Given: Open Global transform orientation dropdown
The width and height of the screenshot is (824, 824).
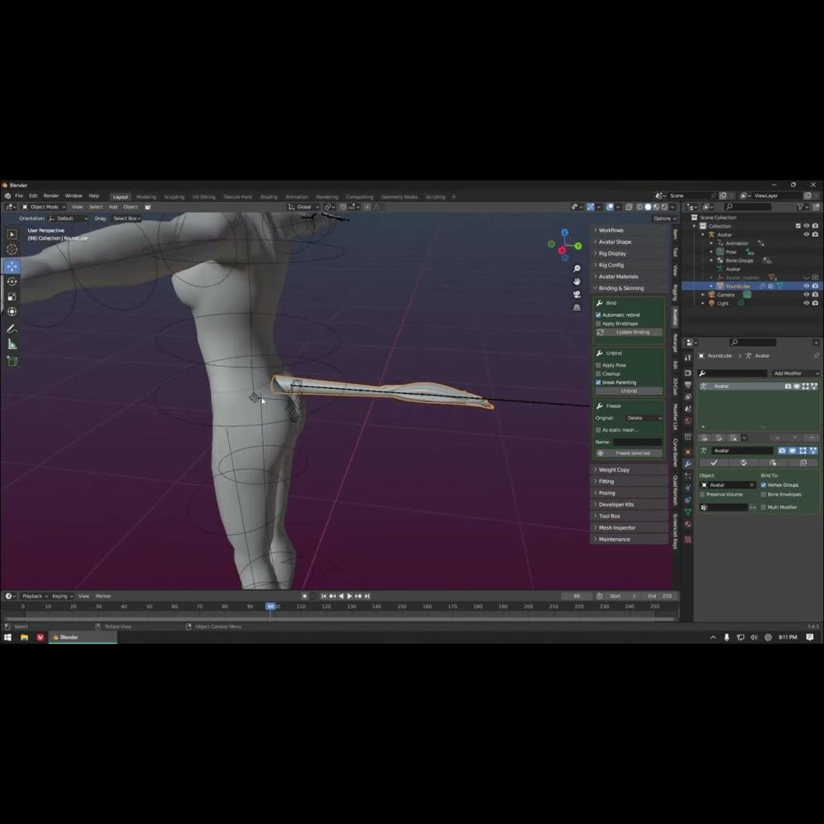Looking at the screenshot, I should coord(304,207).
